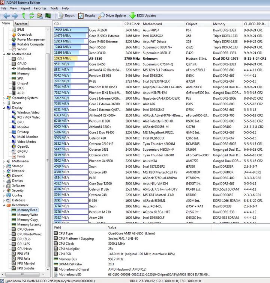The image size is (270, 283).
Task: Open the Report toolbar button
Action: (66, 16)
